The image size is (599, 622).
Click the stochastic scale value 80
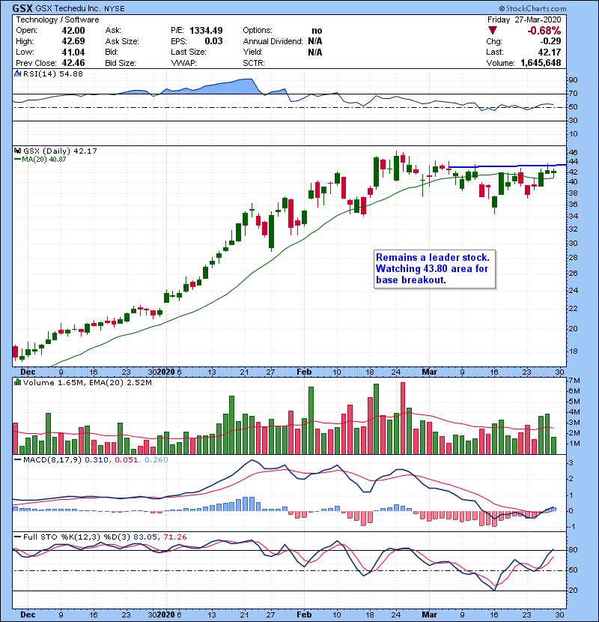click(573, 550)
